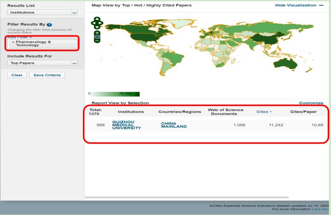
Task: Click the horizontal scrollbar below the report
Action: pyautogui.click(x=187, y=197)
